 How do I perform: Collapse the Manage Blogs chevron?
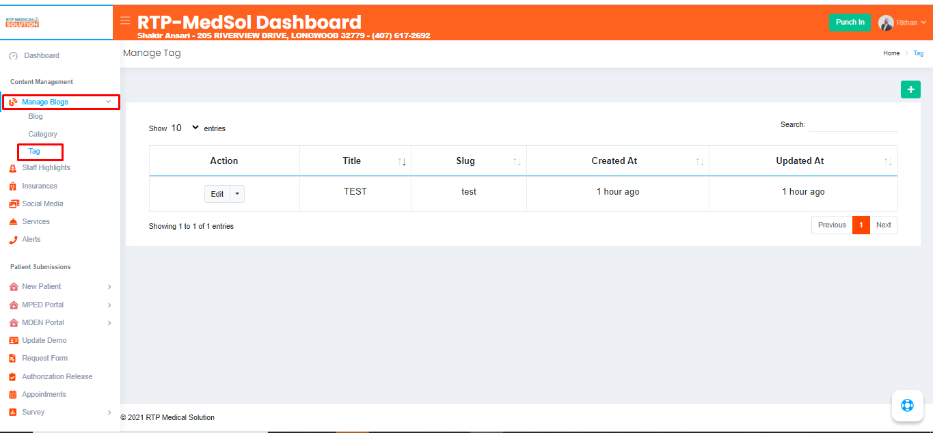pyautogui.click(x=108, y=102)
